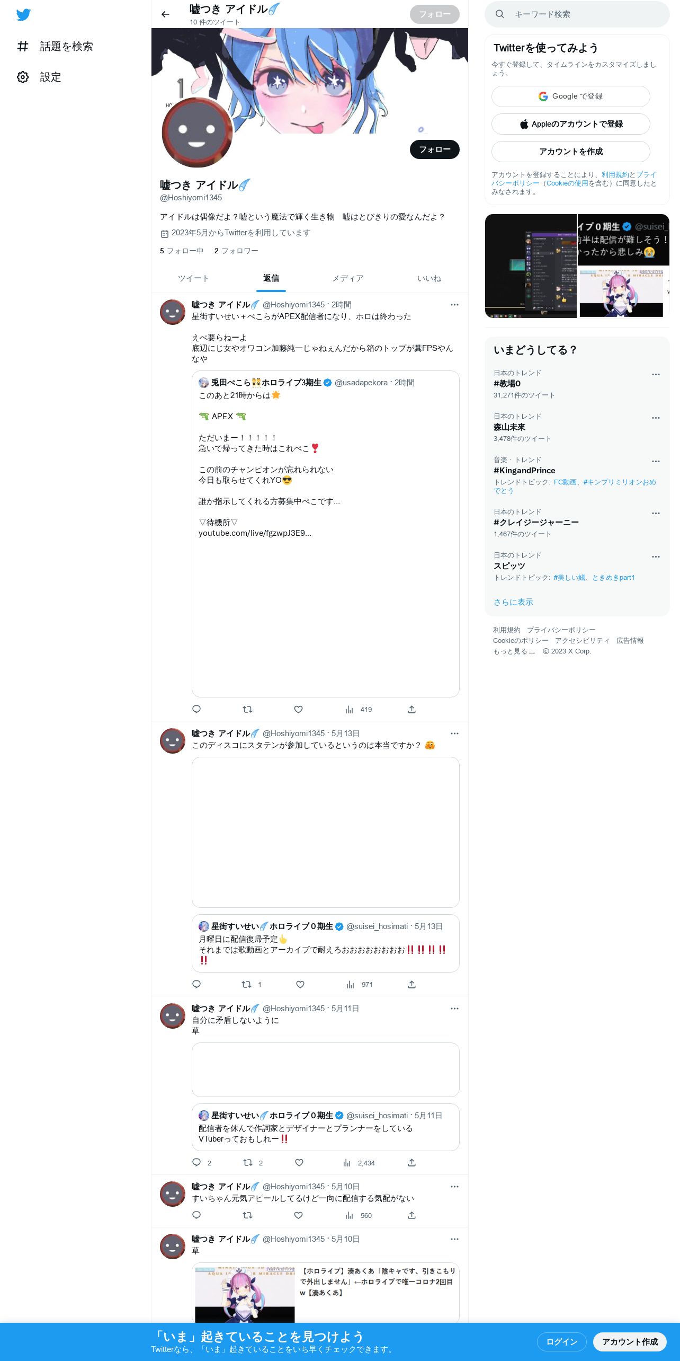
Task: Open more options for #教場0 trend
Action: (656, 374)
